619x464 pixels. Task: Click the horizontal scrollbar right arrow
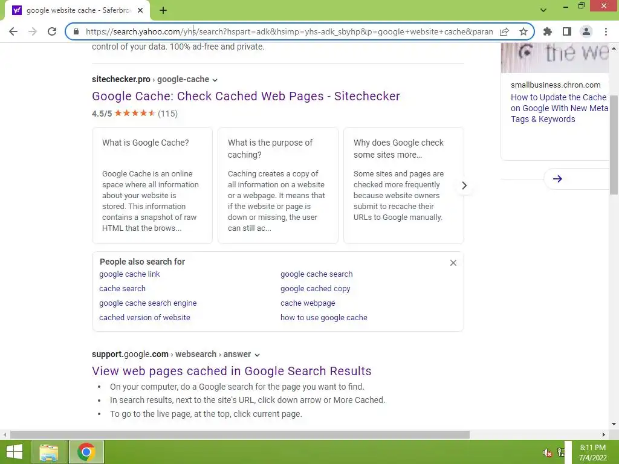click(604, 434)
